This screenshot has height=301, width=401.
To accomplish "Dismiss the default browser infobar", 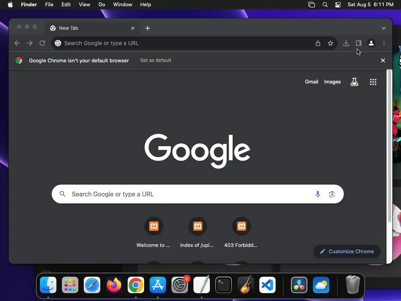I will click(x=383, y=60).
